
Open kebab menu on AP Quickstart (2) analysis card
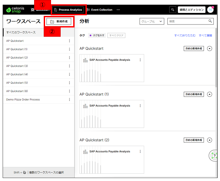140,152
